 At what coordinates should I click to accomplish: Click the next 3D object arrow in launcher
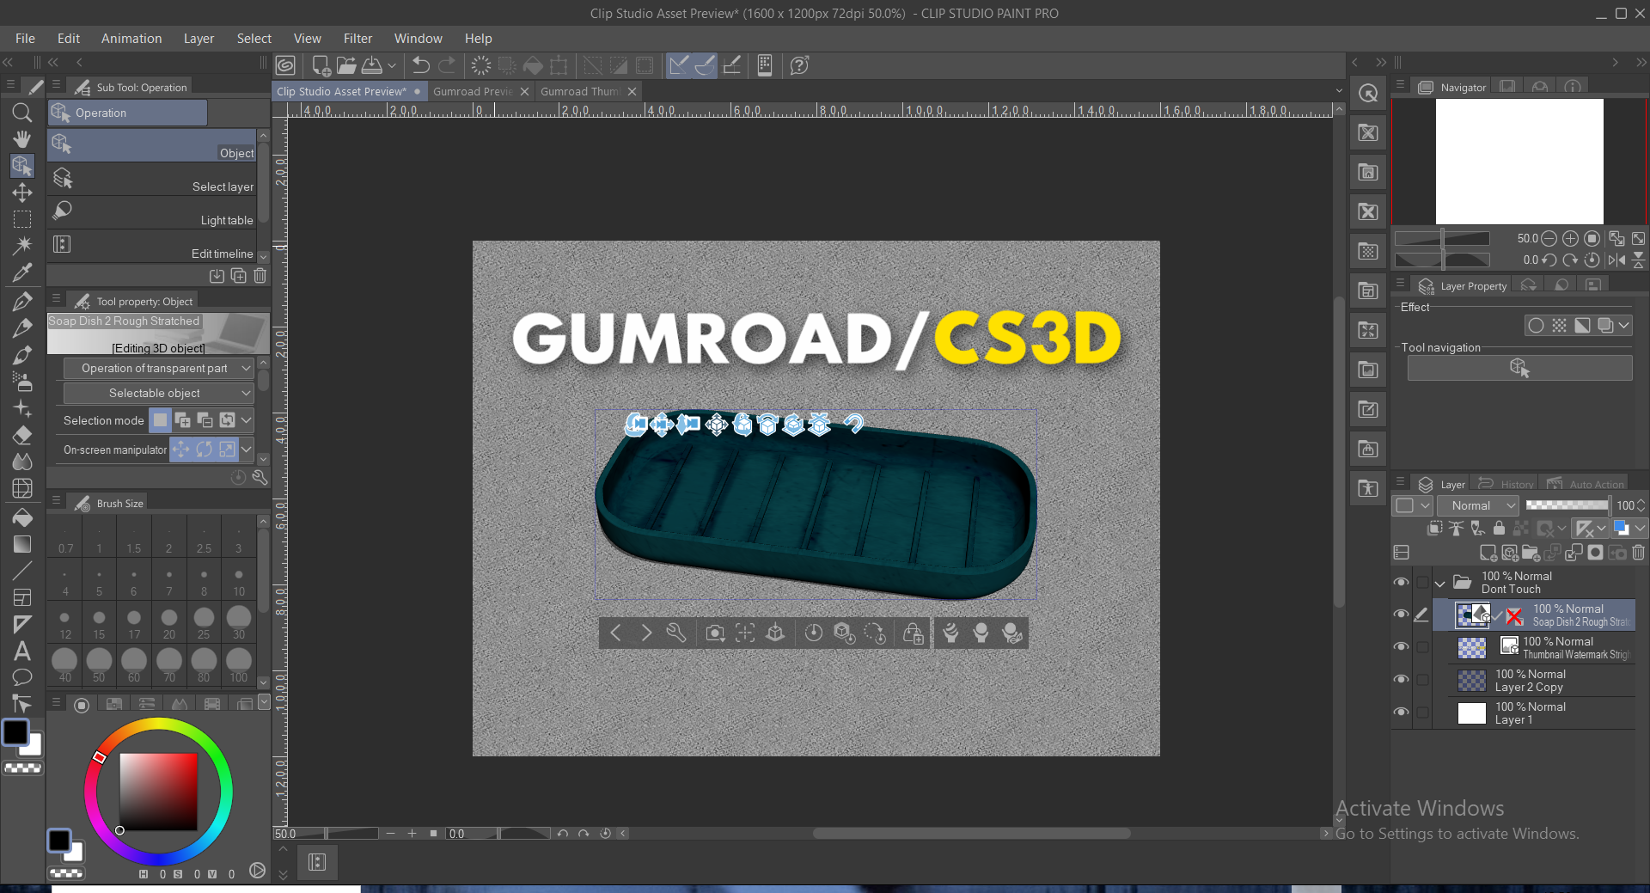(x=646, y=633)
